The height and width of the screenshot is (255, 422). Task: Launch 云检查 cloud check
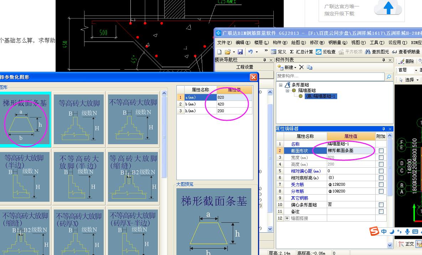[x=326, y=52]
